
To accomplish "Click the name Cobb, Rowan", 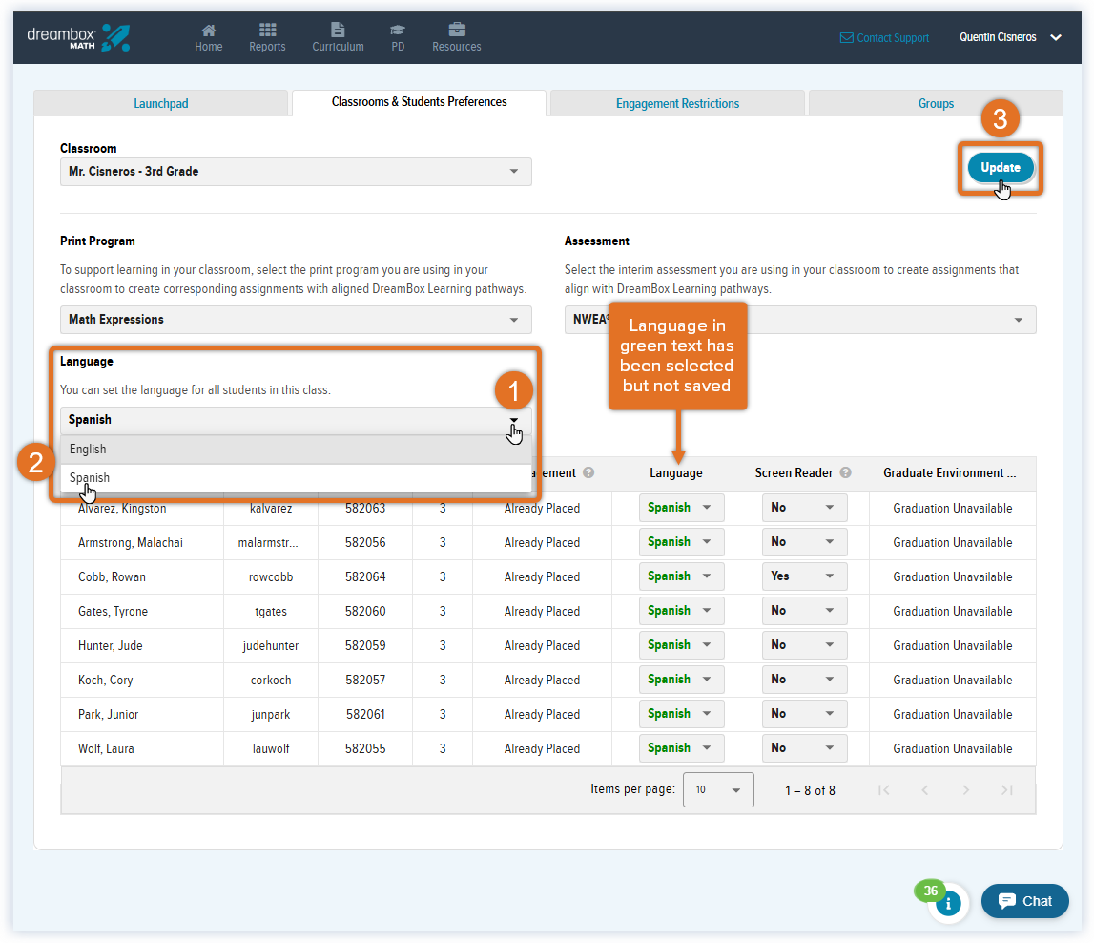I will click(112, 576).
